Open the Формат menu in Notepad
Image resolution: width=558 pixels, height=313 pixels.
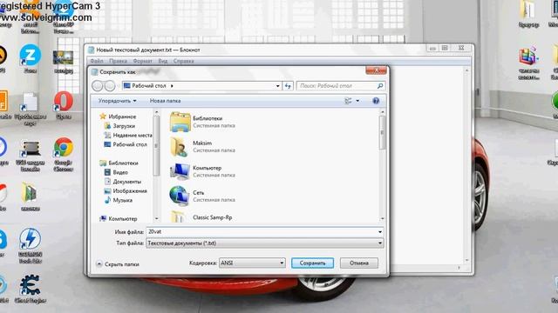coord(142,61)
